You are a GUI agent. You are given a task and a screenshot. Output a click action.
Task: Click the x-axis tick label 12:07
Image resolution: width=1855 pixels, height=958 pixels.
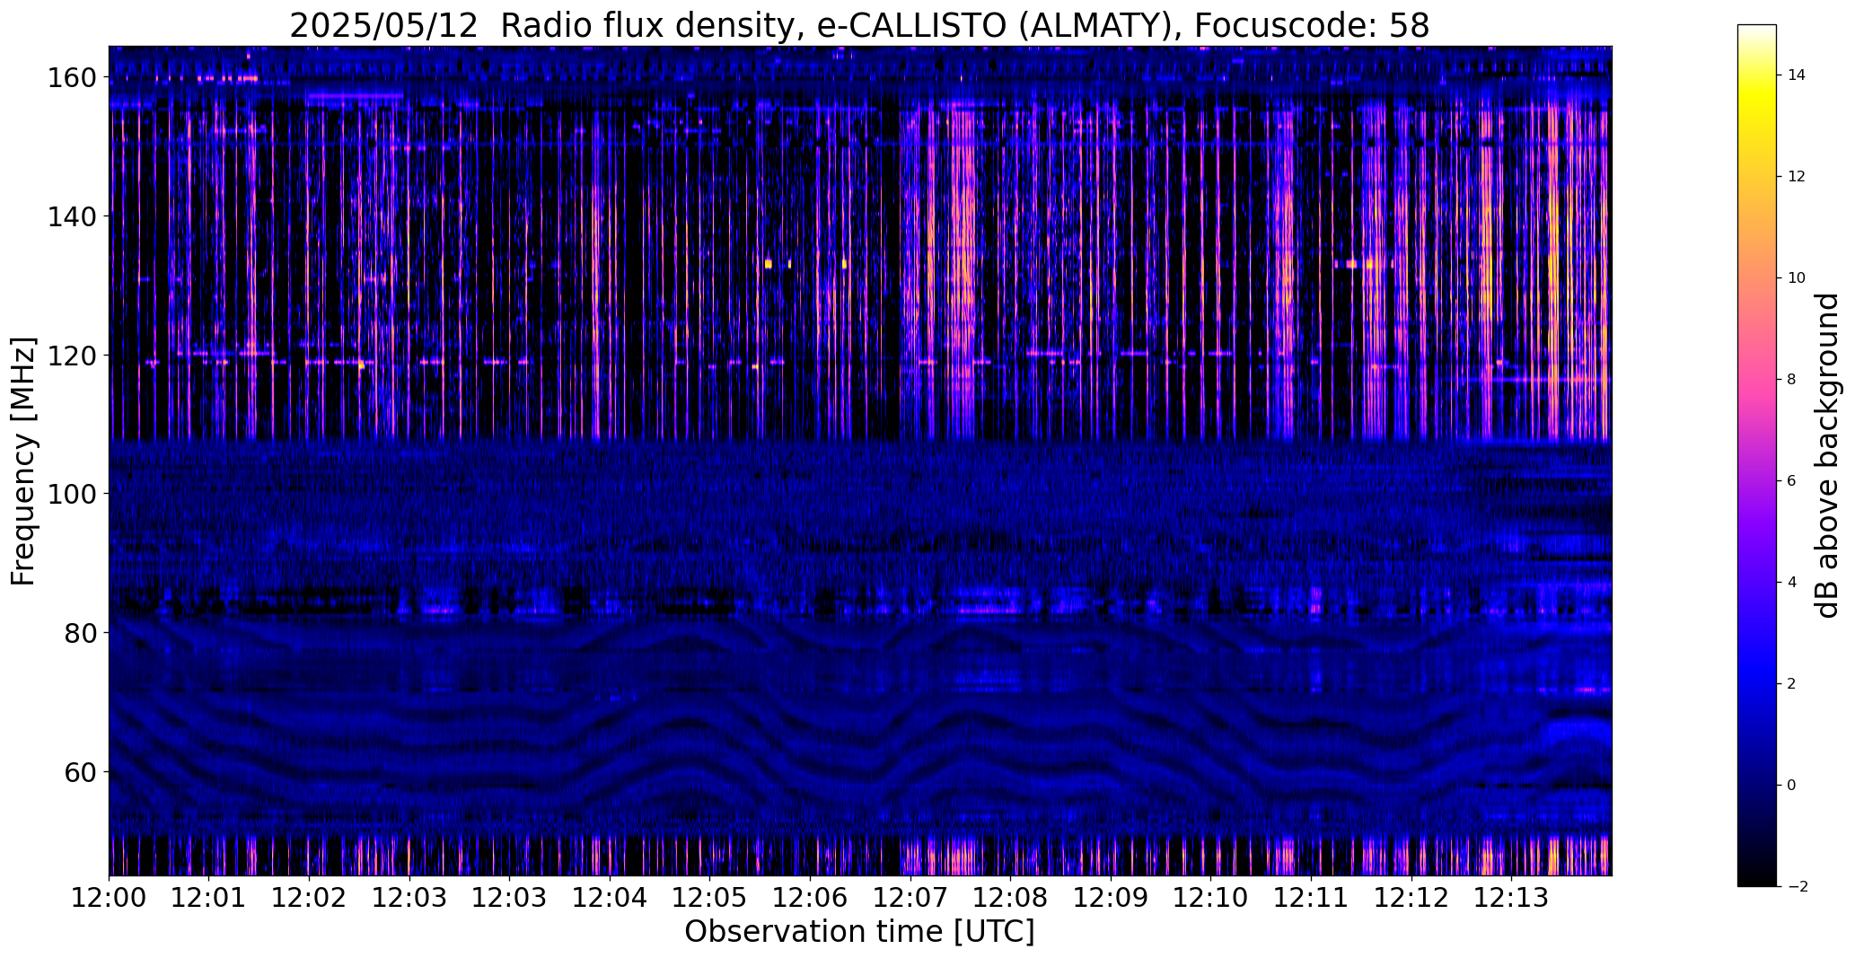910,898
